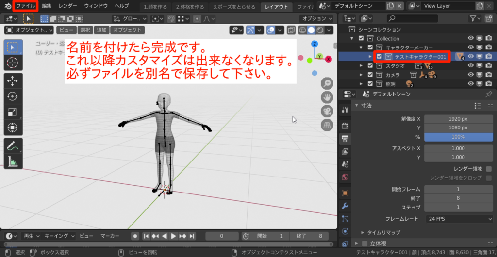This screenshot has width=497, height=257.
Task: Select the Scale tool
Action: tap(13, 112)
